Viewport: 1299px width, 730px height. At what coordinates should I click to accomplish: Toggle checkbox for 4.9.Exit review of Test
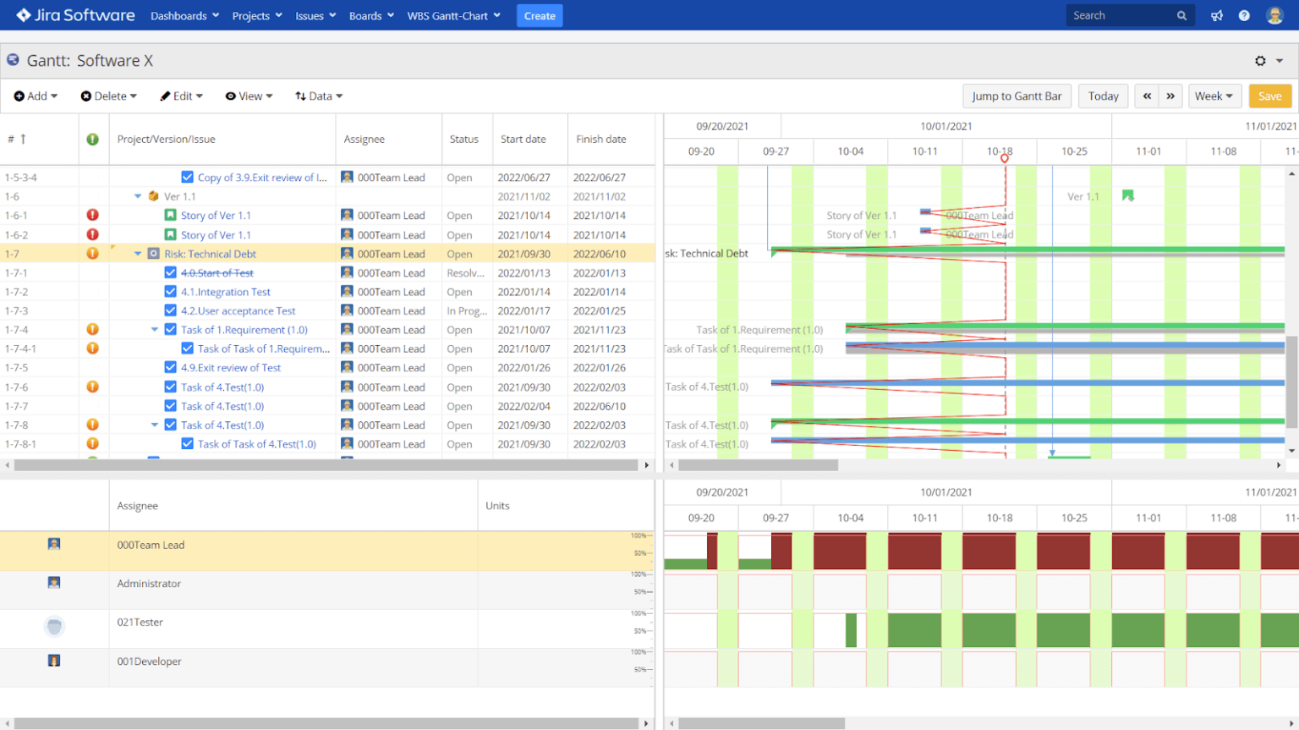point(171,367)
